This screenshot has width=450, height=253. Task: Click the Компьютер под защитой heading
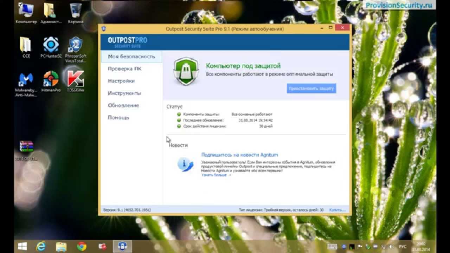point(243,66)
